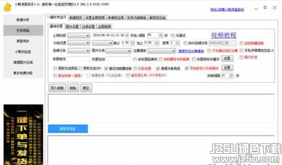
Task: Toggle the 强力引流 checkbox
Action: point(242,57)
